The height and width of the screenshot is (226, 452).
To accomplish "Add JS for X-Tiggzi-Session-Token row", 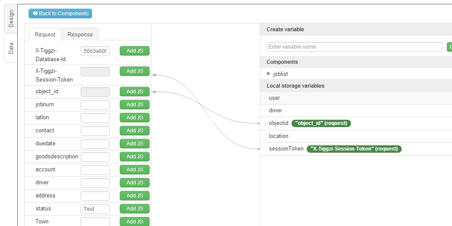I will 134,71.
